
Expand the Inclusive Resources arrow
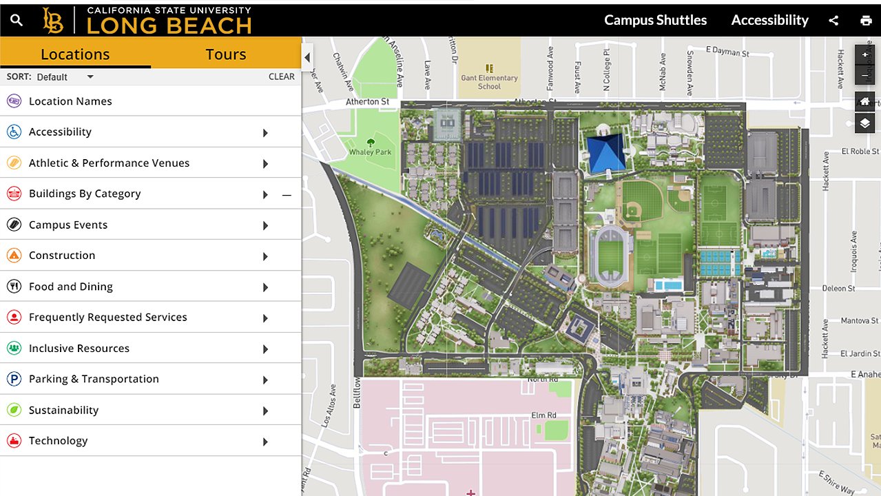coord(265,349)
